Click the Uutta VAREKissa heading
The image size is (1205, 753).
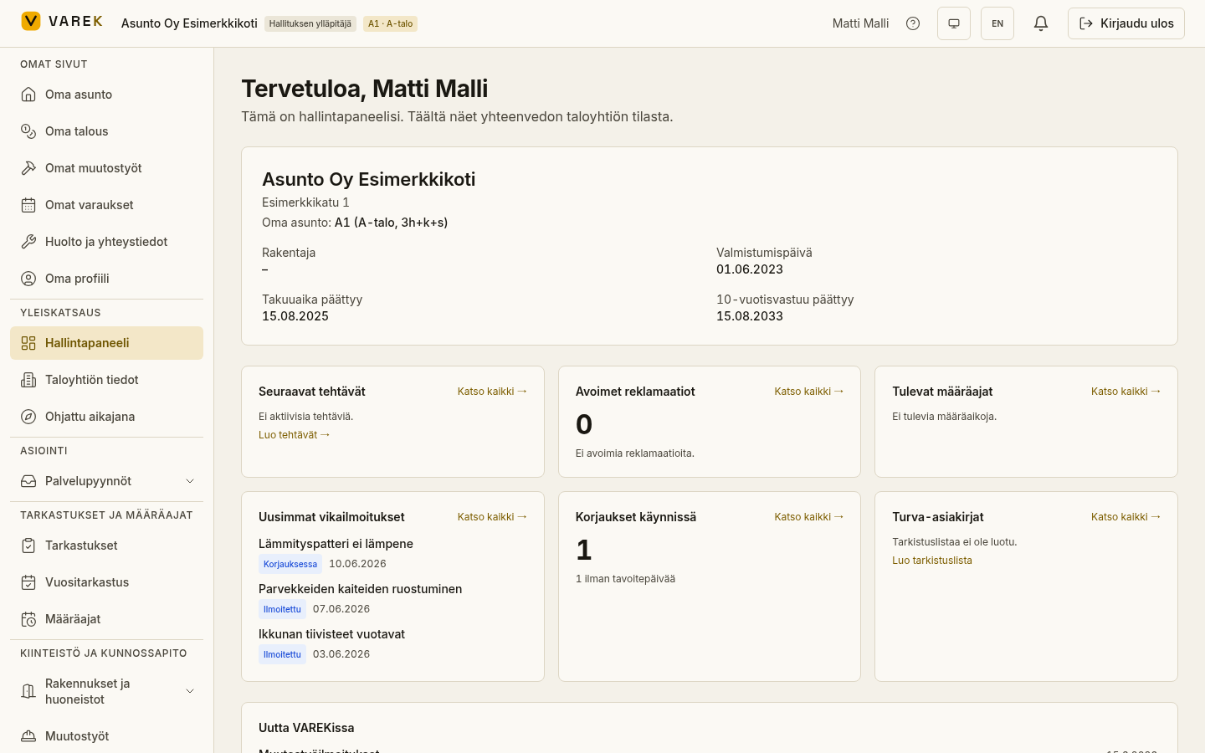306,728
